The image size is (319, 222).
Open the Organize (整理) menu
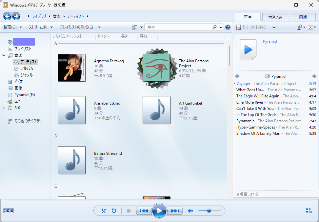[12, 27]
